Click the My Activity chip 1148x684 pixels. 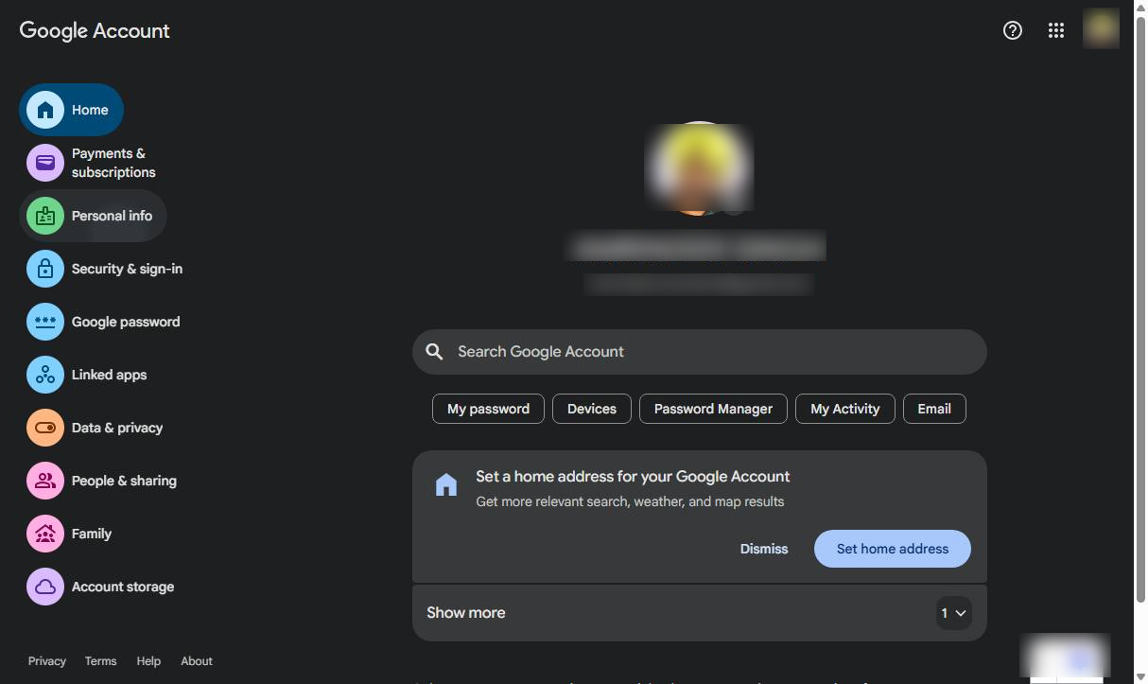tap(845, 409)
